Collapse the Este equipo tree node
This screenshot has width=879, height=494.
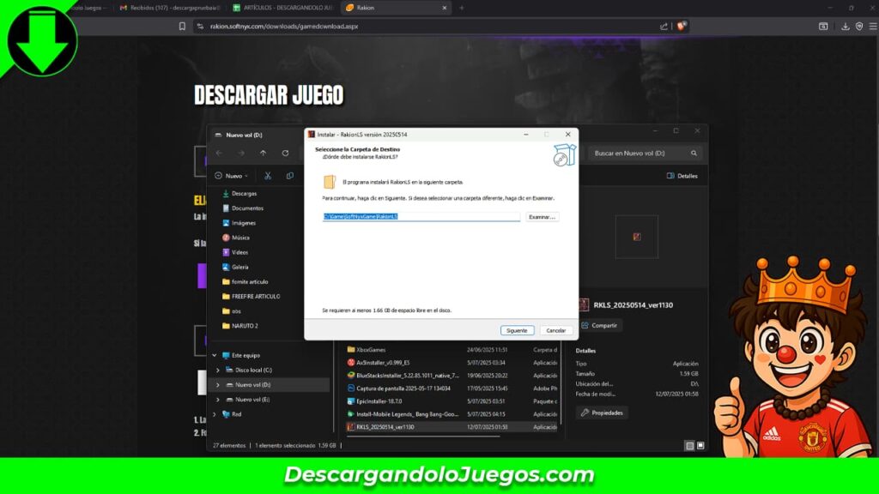[x=215, y=355]
